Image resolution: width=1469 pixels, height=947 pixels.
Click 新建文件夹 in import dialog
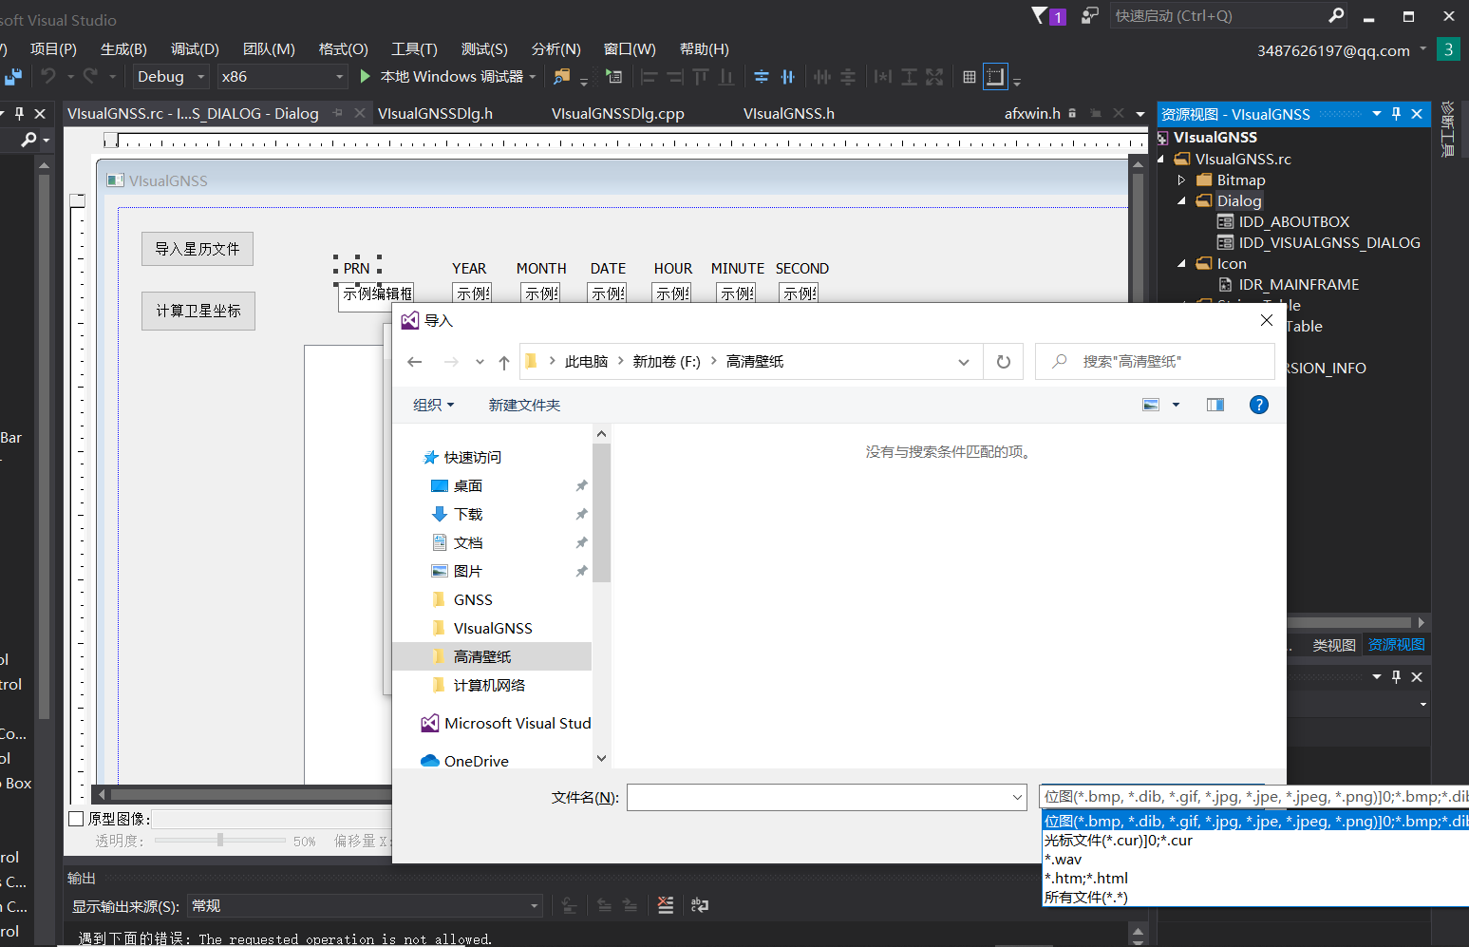tap(524, 405)
